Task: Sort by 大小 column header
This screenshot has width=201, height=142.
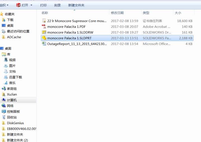Action: coord(178,13)
